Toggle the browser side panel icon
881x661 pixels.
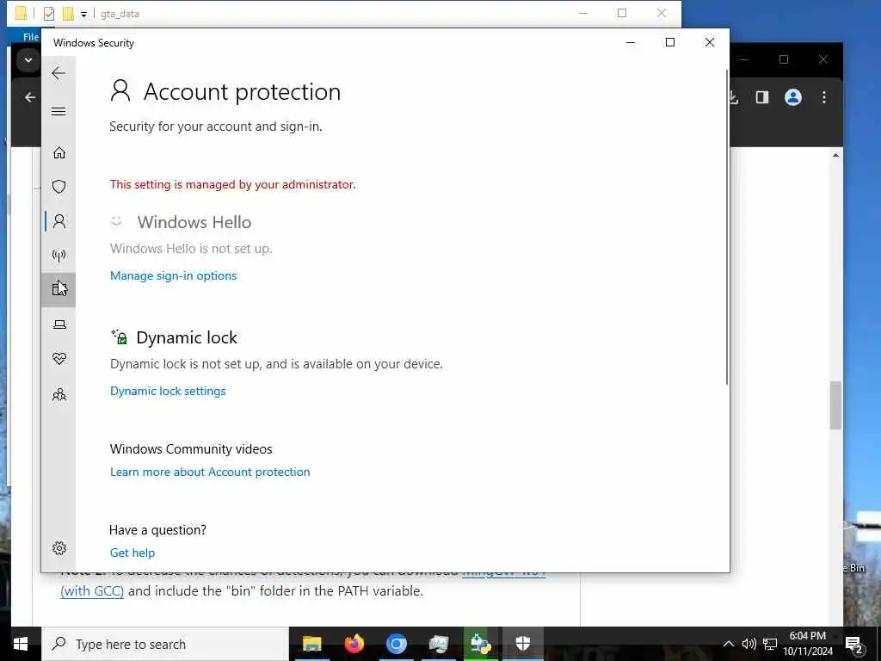(x=762, y=97)
